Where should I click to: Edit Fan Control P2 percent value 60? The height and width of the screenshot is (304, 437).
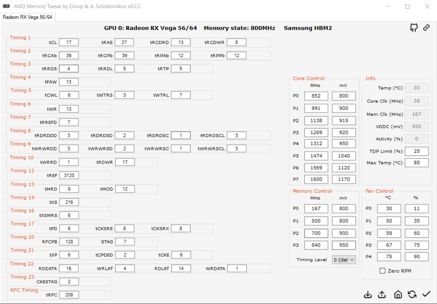point(417,233)
